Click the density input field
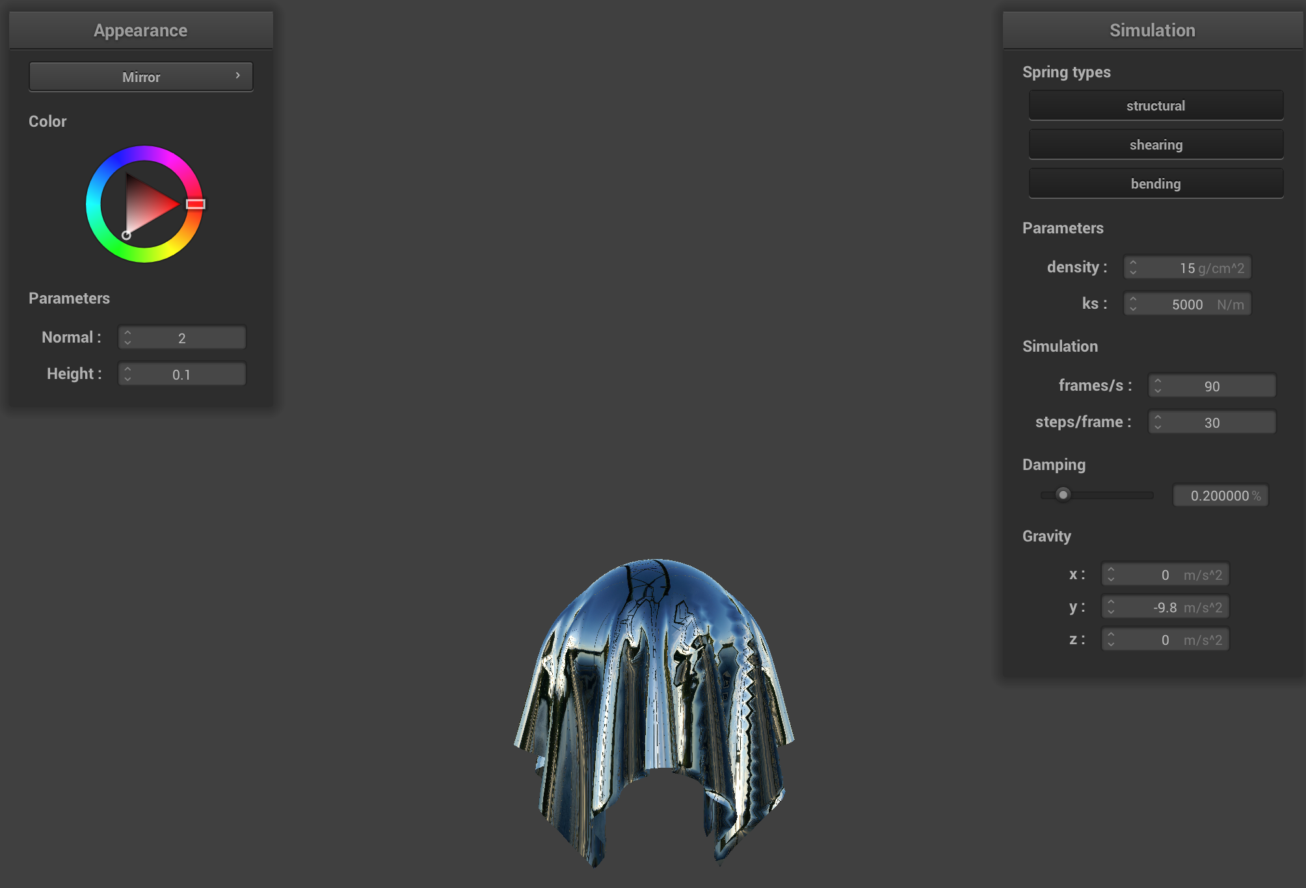This screenshot has width=1306, height=888. pos(1188,267)
